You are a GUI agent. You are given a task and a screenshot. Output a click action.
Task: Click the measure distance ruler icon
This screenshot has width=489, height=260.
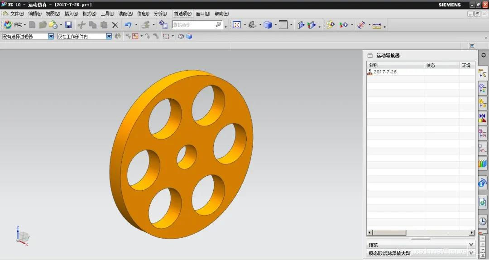[x=377, y=25]
